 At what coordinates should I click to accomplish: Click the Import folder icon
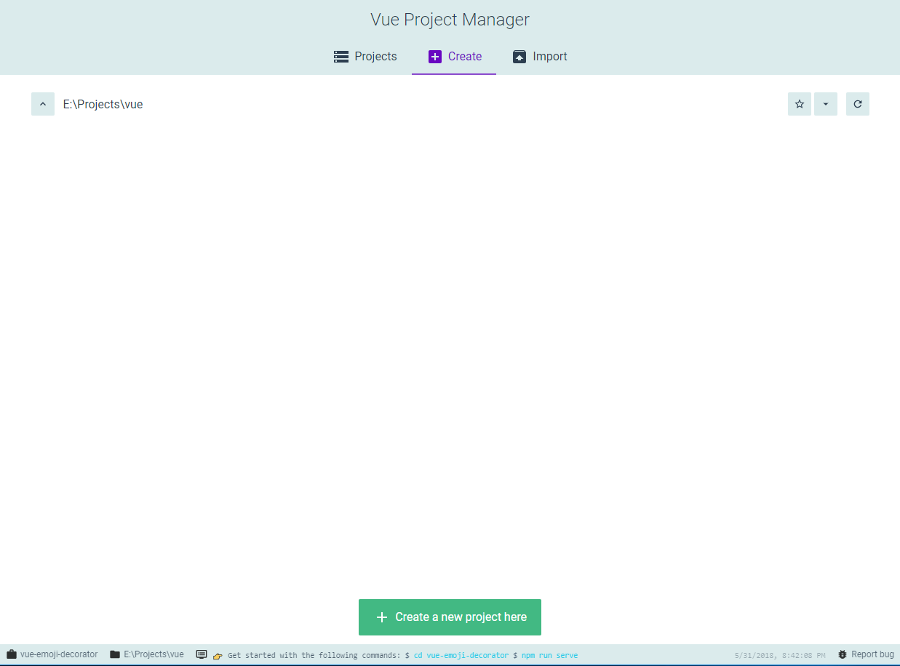pos(519,56)
